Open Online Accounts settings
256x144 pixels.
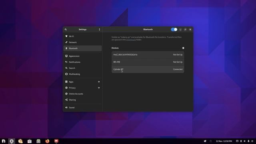click(x=83, y=94)
